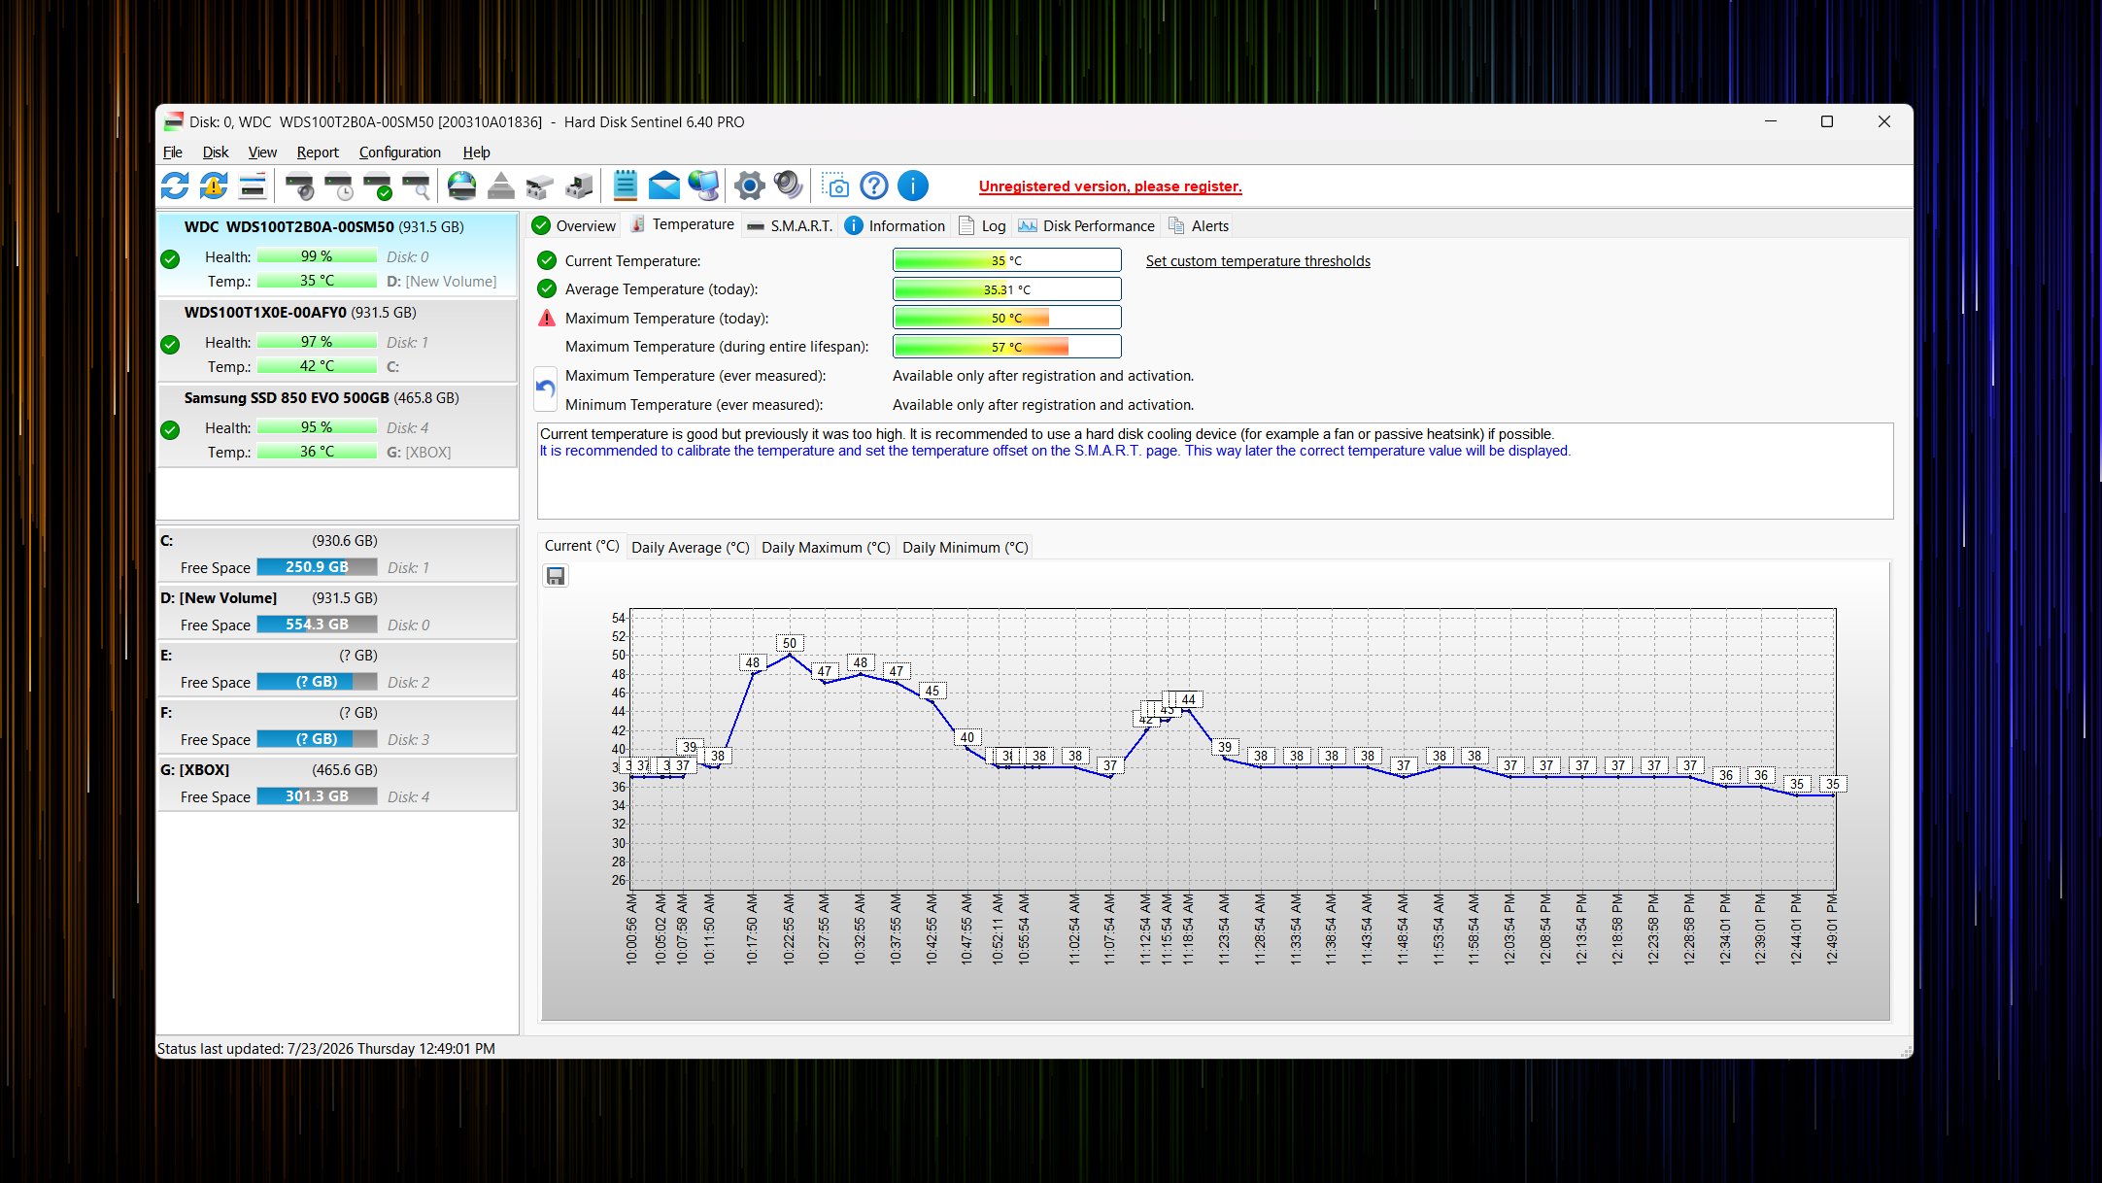
Task: Select the WDC WDS100T2B0A-00SM50 disk entry
Action: [x=337, y=254]
